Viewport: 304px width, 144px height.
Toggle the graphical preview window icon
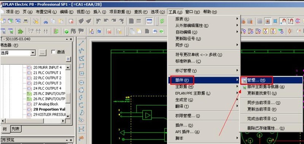click(x=149, y=21)
